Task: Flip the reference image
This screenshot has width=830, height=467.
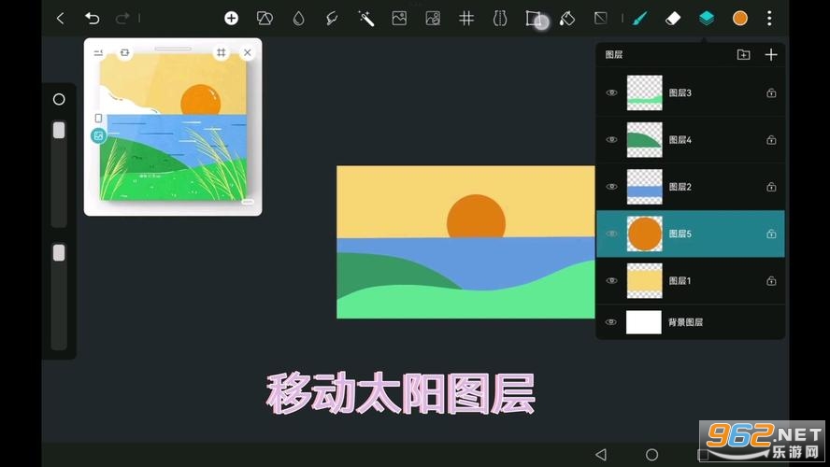Action: [124, 52]
